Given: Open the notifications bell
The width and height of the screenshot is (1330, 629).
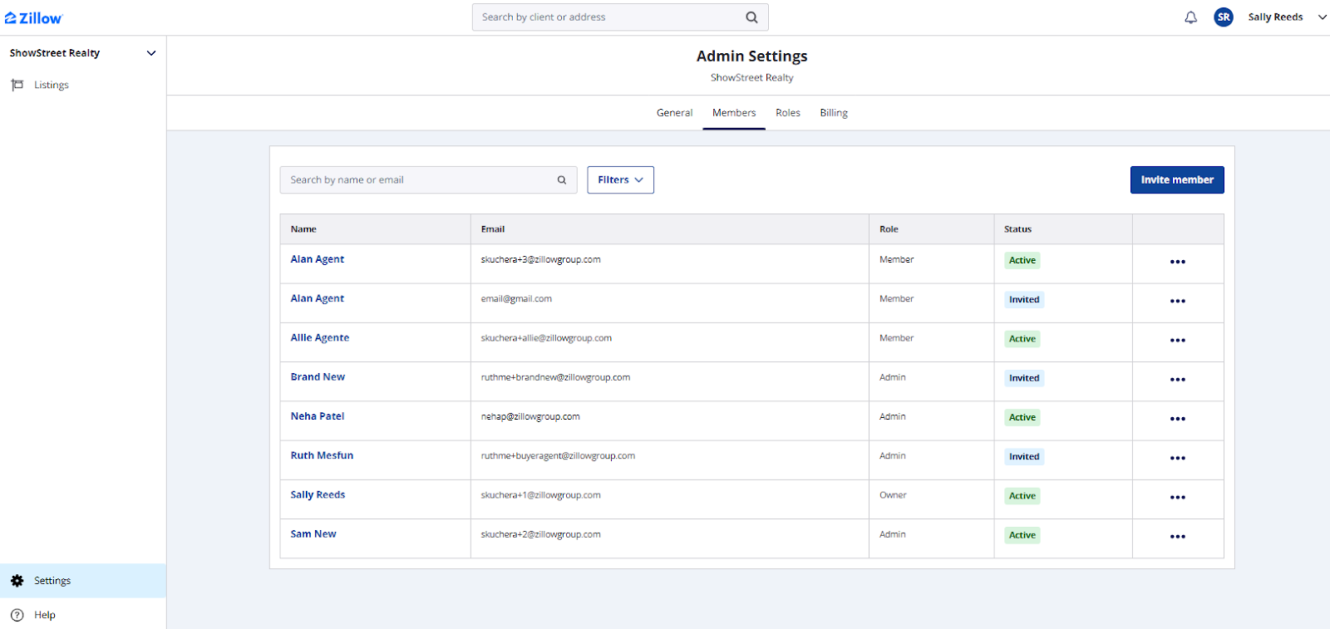Looking at the screenshot, I should click(x=1190, y=17).
